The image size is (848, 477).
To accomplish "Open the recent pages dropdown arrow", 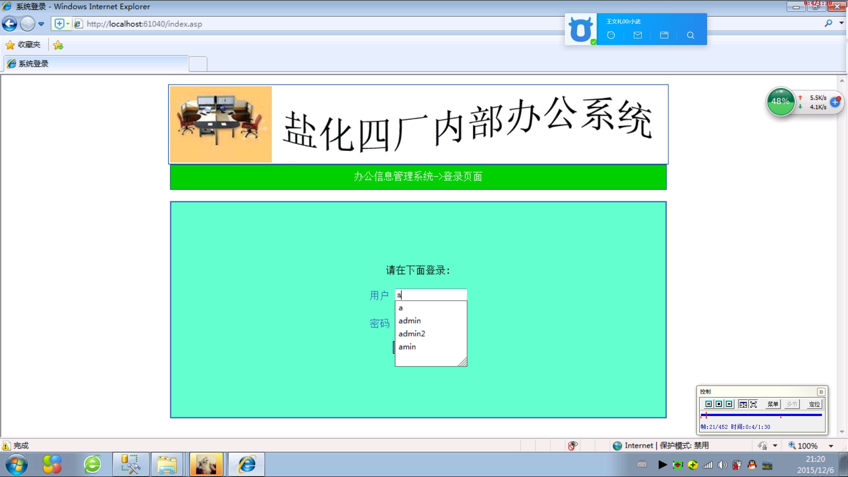I will point(41,24).
